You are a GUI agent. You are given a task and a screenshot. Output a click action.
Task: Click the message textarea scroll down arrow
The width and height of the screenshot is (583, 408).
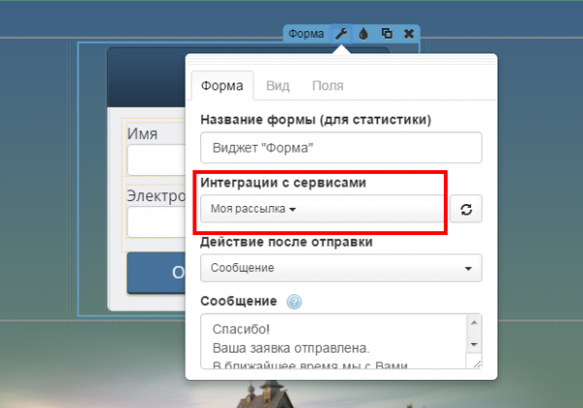tap(473, 345)
